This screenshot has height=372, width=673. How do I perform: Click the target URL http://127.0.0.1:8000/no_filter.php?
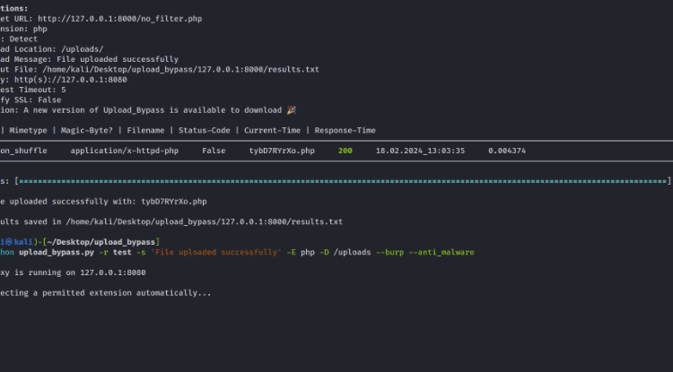coord(119,19)
